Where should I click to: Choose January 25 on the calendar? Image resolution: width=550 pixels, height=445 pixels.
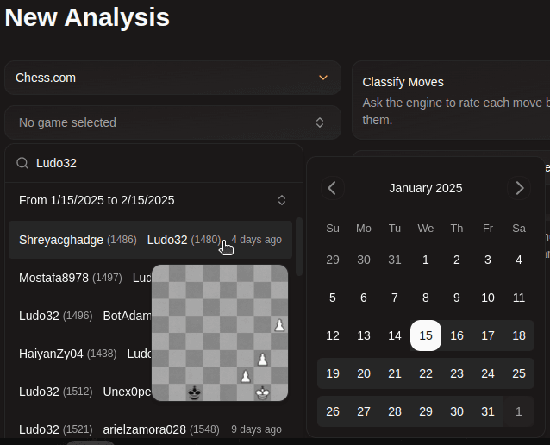click(519, 373)
